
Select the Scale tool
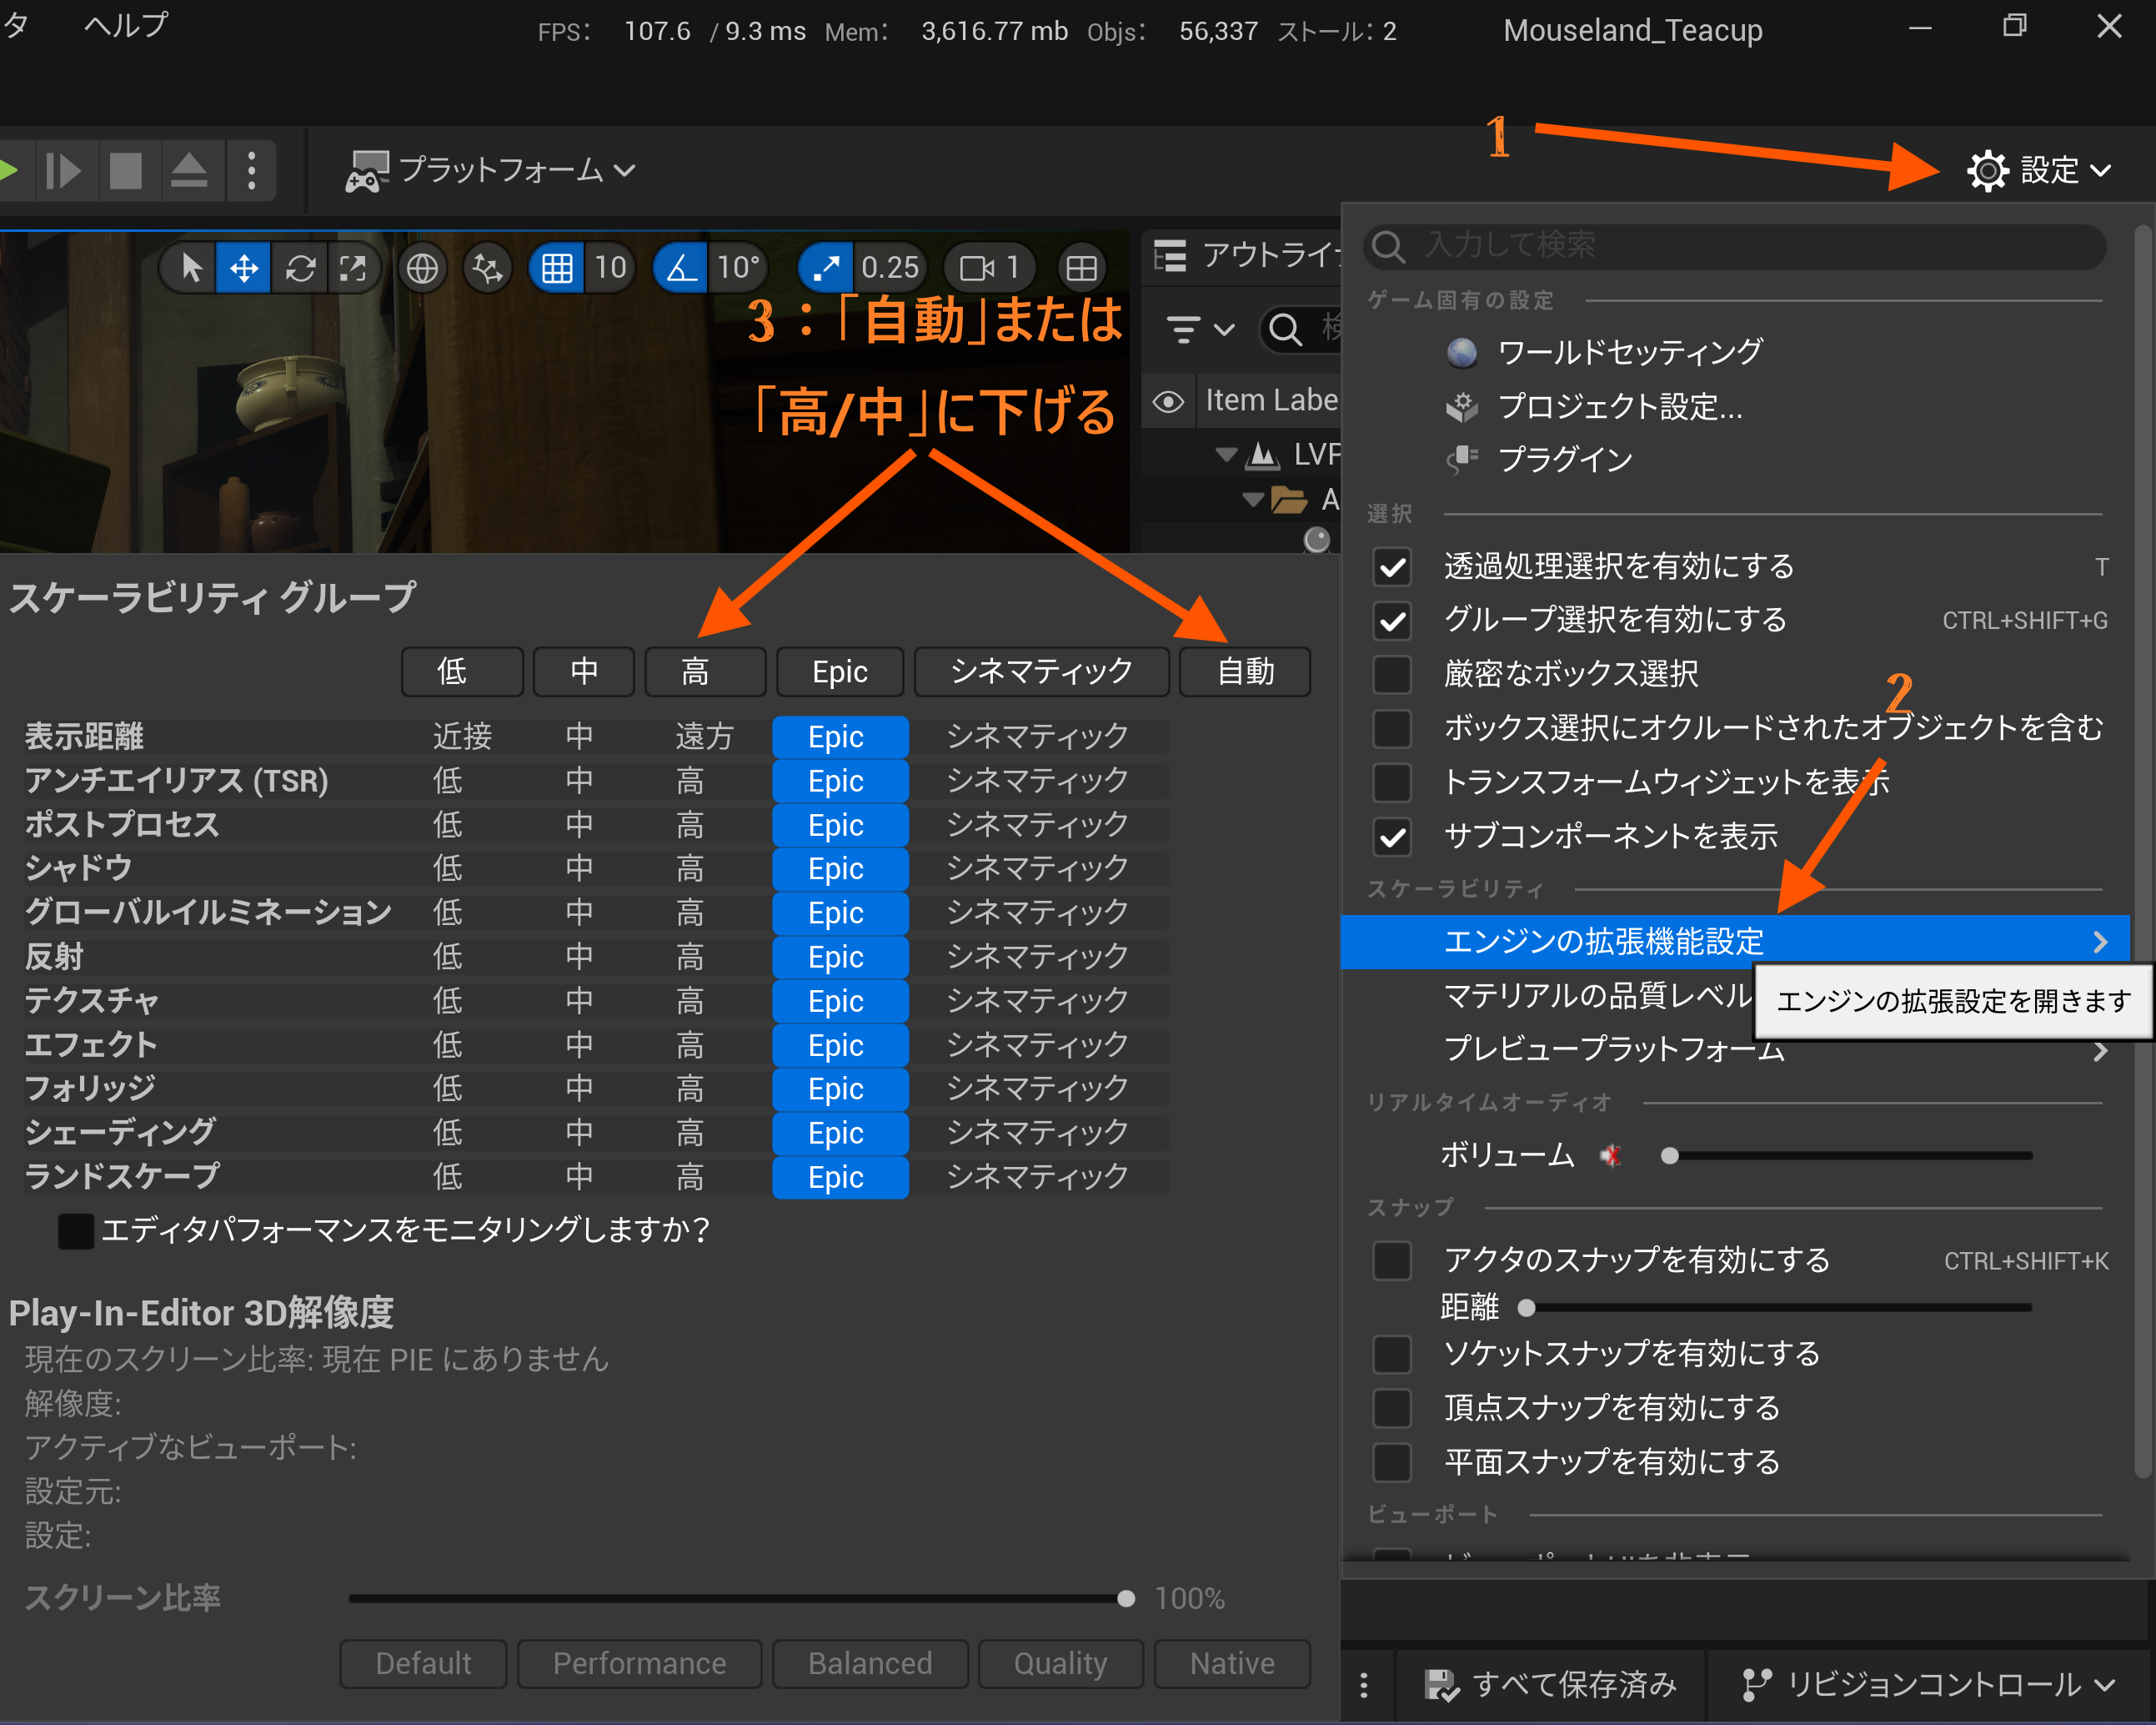tap(353, 268)
